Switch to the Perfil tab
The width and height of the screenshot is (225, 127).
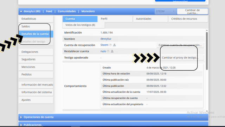115,19
